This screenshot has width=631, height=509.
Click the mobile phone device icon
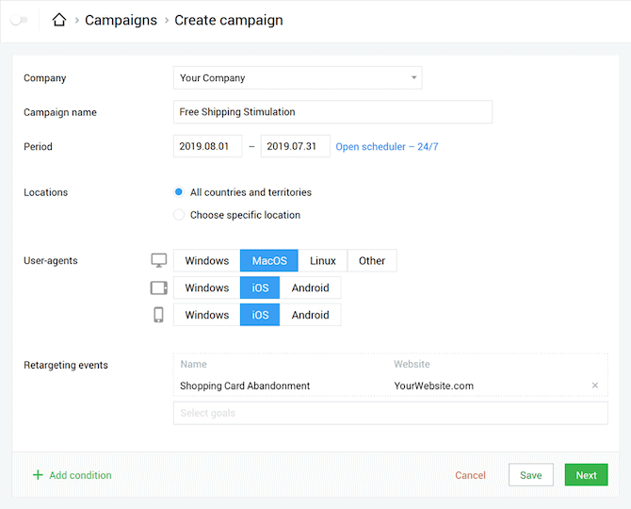coord(158,315)
